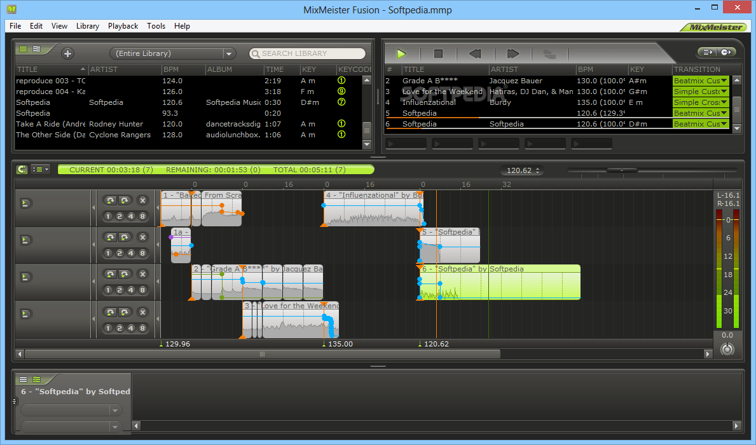Open transition dropdown for Grade A B**** row

pos(724,81)
